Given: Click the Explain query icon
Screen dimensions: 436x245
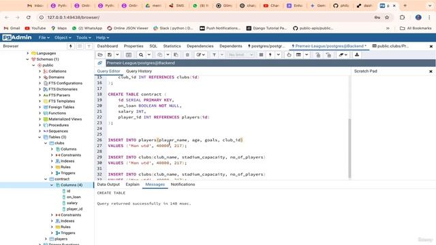Looking at the screenshot, I should (289, 54).
